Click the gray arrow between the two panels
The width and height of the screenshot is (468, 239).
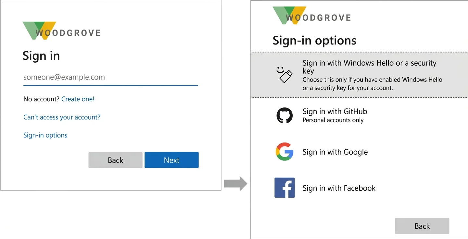pyautogui.click(x=236, y=183)
